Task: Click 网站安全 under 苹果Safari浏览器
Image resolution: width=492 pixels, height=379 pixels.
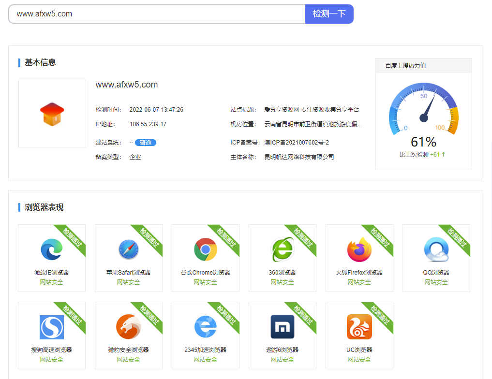Action: (128, 282)
